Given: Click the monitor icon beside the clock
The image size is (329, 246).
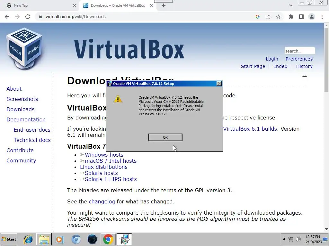Looking at the screenshot, I should pyautogui.click(x=325, y=239).
